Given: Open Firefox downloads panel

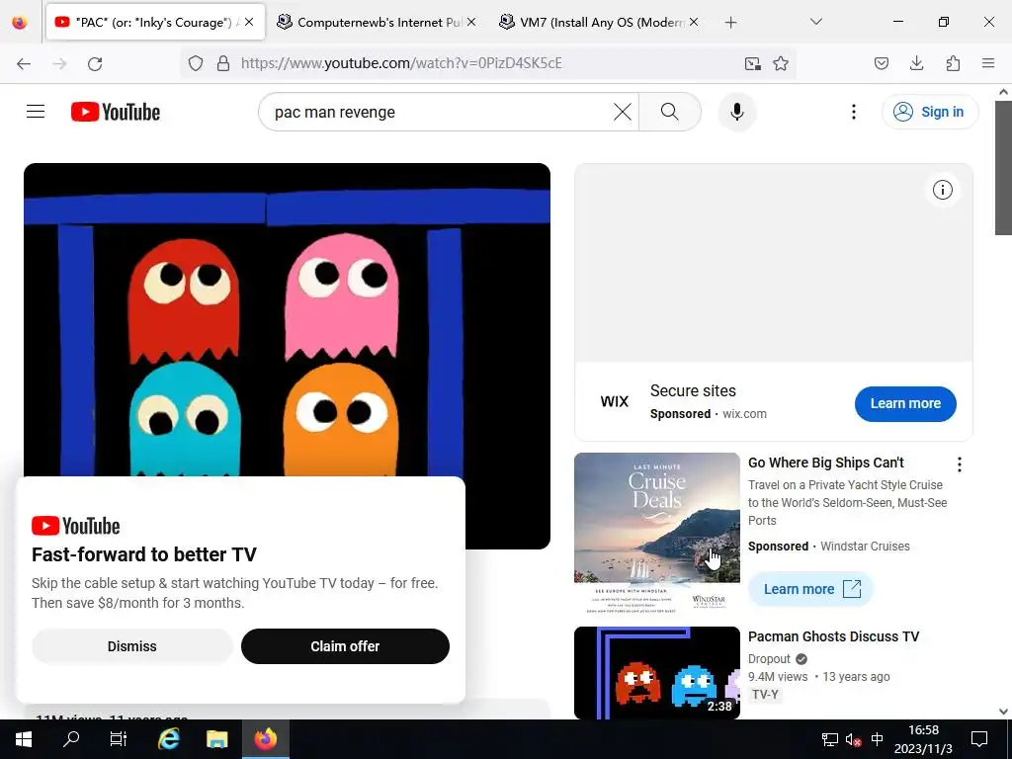Looking at the screenshot, I should [916, 63].
